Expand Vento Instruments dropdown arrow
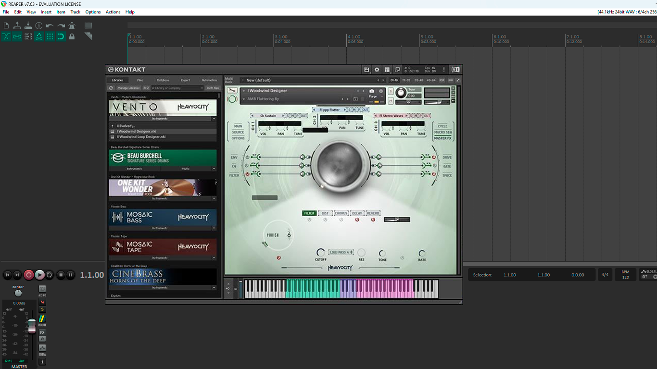Screen dimensions: 657x369 pos(214,119)
